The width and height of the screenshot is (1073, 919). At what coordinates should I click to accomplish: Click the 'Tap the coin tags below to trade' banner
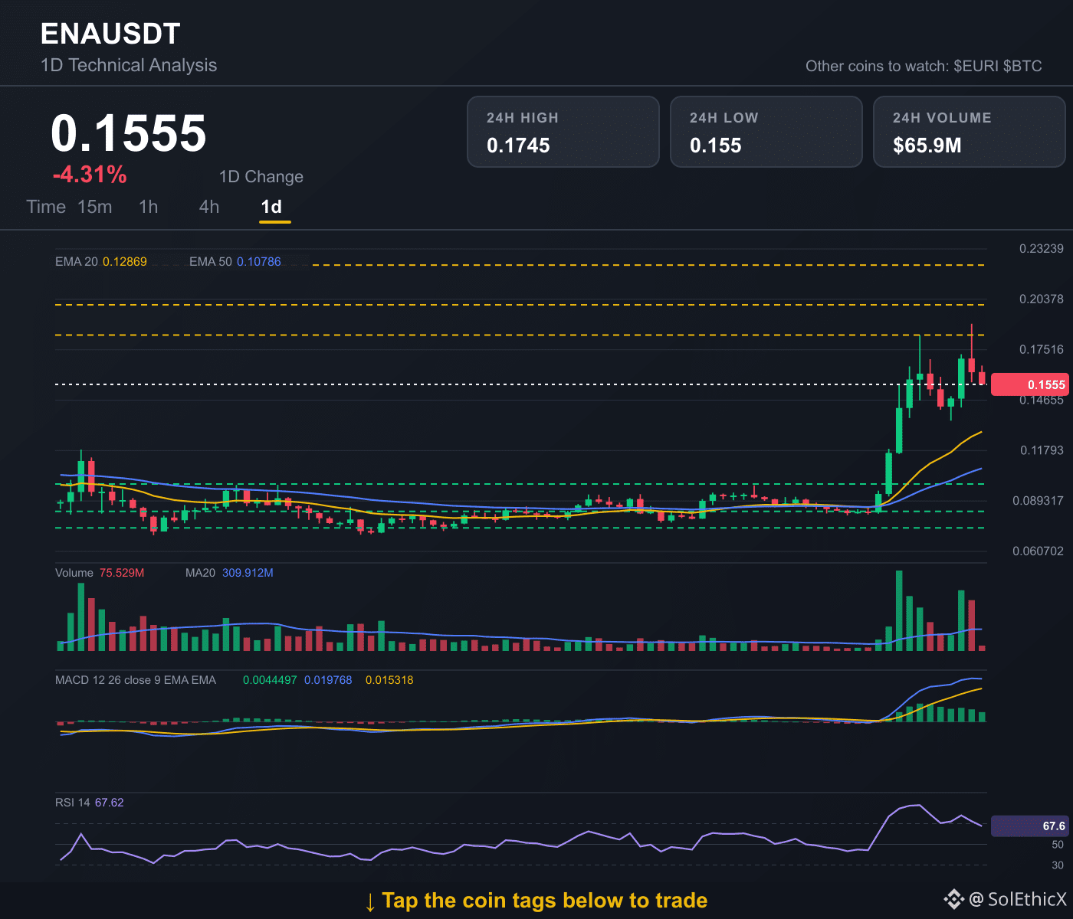[536, 901]
